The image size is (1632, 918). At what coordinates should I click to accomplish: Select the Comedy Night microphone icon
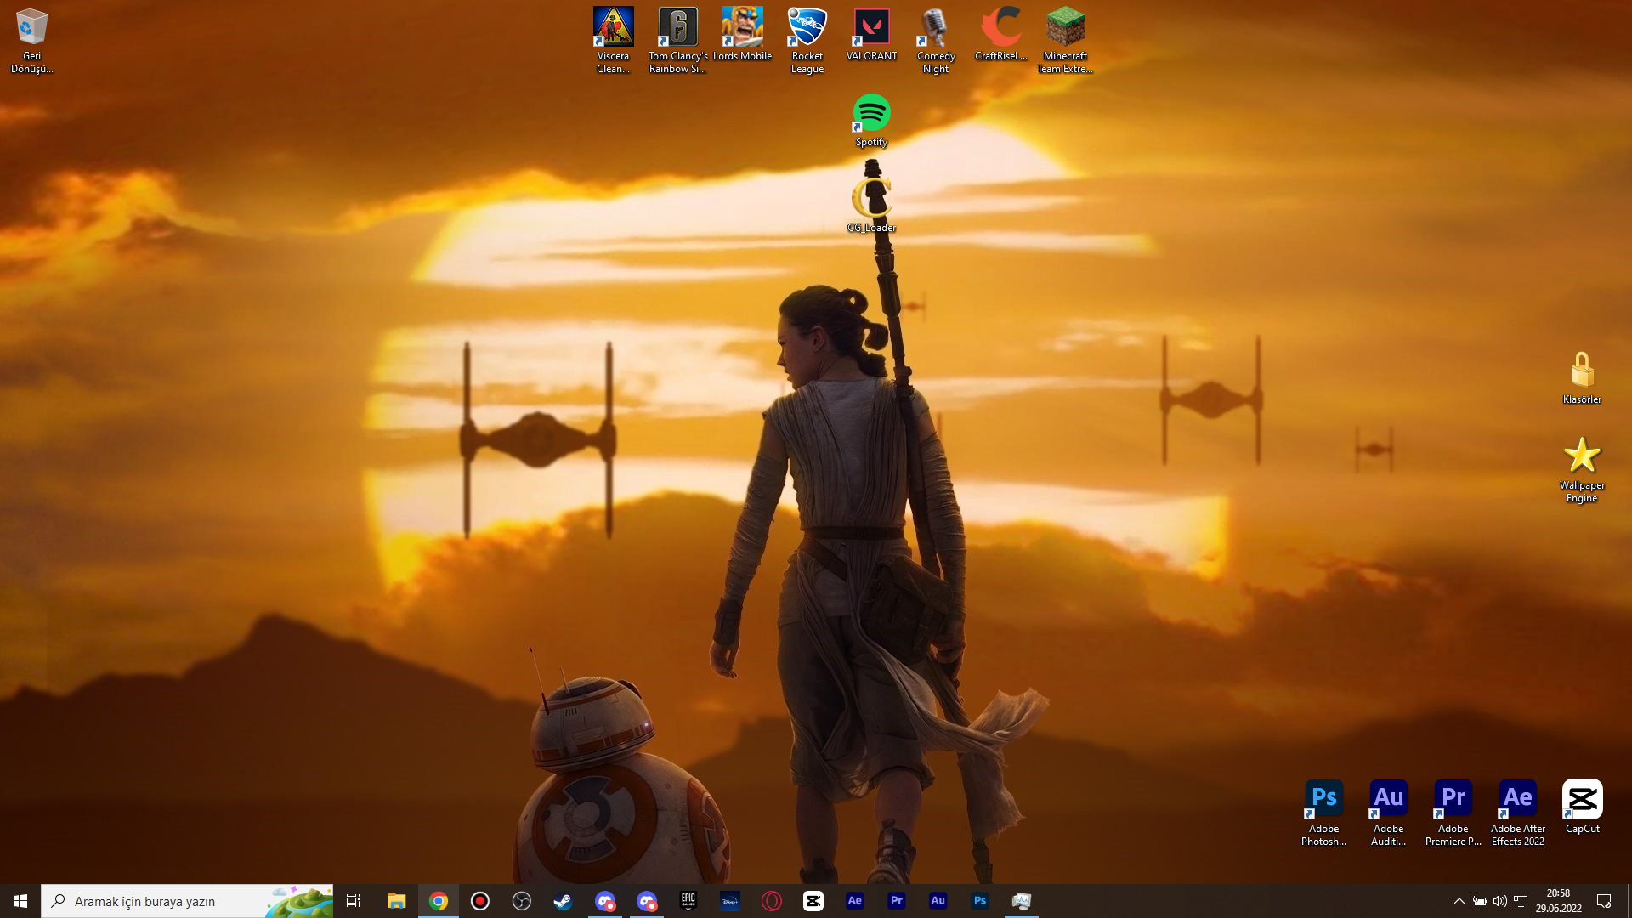coord(936,40)
